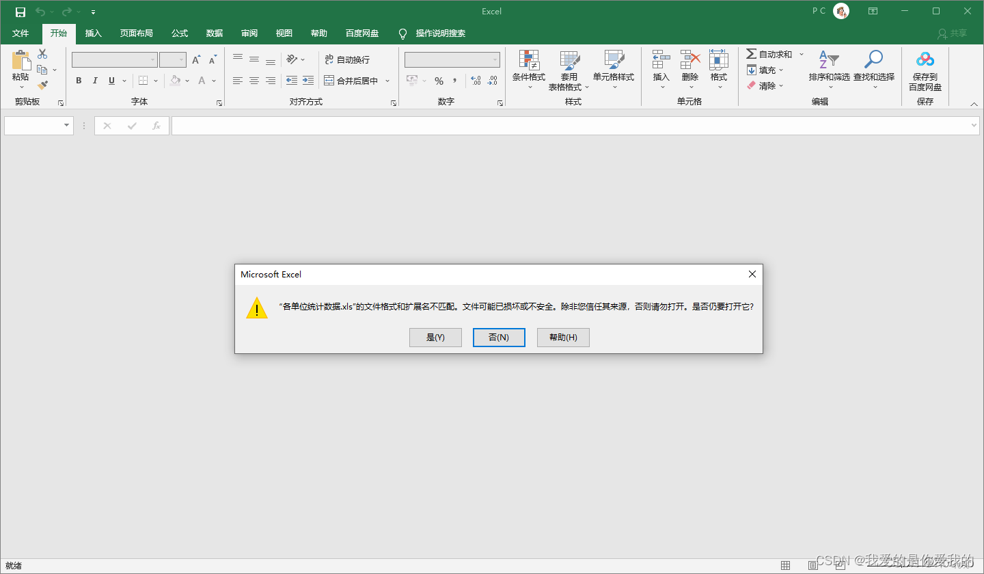
Task: Open Sort and Filter (排序和筛选)
Action: (x=830, y=70)
